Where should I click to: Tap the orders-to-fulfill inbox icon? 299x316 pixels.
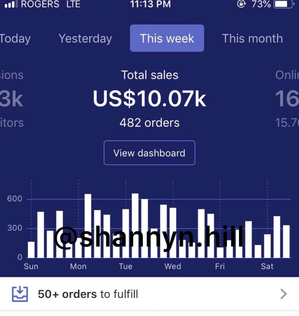coord(20,294)
